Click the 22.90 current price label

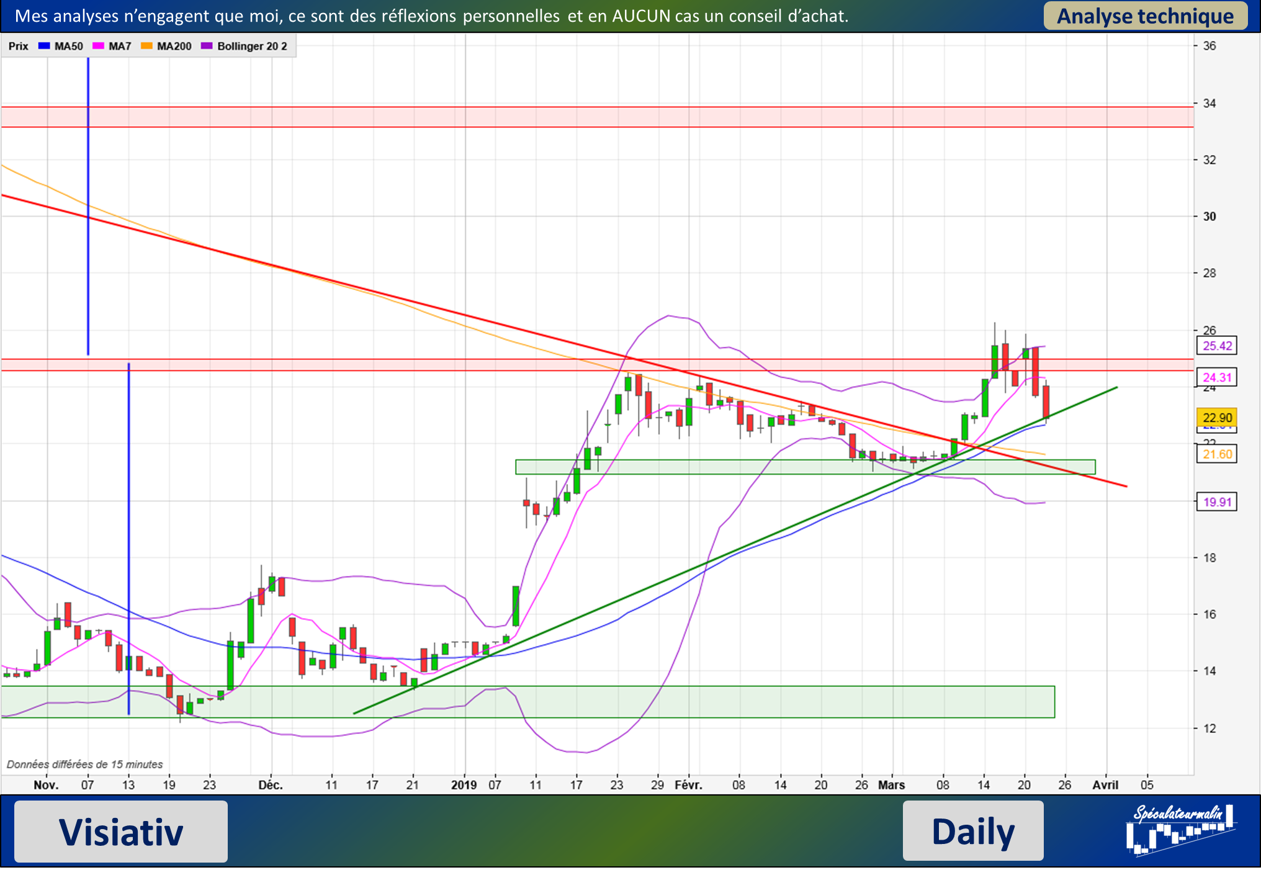[1217, 418]
